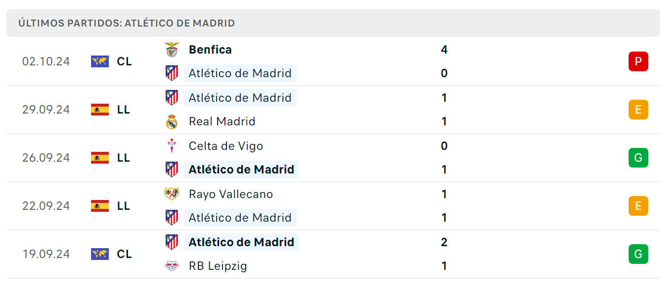This screenshot has height=285, width=667.
Task: Click green G badge for Celta match
Action: click(x=638, y=158)
